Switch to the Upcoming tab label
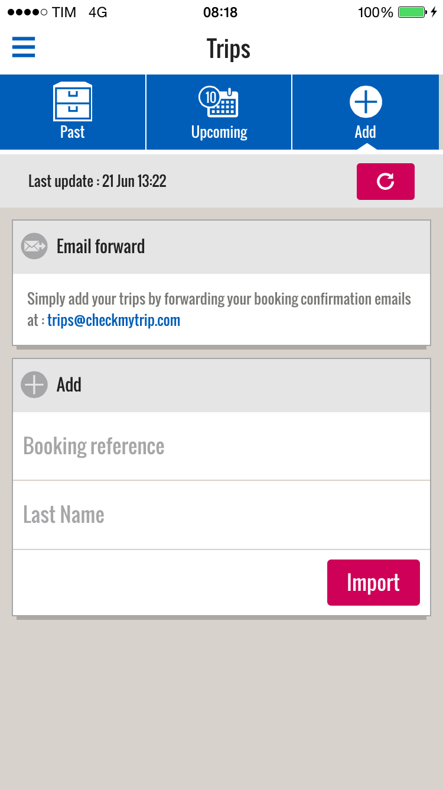Image resolution: width=443 pixels, height=789 pixels. click(219, 132)
